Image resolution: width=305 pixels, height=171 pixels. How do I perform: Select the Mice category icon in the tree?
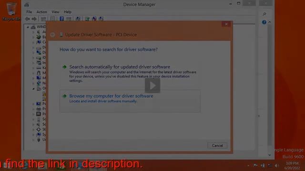[x=39, y=73]
